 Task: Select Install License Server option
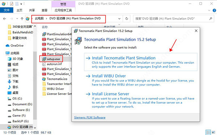pos(141,100)
